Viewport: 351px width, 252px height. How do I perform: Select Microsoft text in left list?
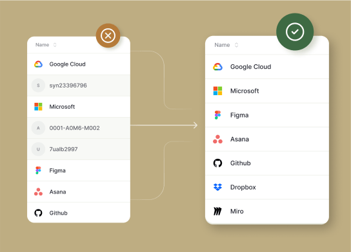pyautogui.click(x=62, y=107)
